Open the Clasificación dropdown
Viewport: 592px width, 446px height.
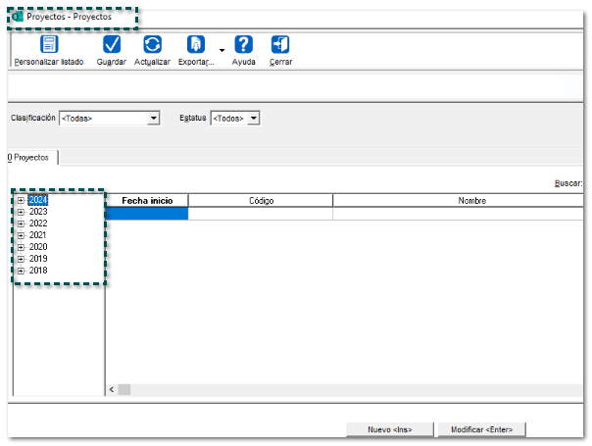(x=153, y=118)
